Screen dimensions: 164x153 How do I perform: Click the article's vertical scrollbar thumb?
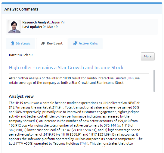(154, 81)
